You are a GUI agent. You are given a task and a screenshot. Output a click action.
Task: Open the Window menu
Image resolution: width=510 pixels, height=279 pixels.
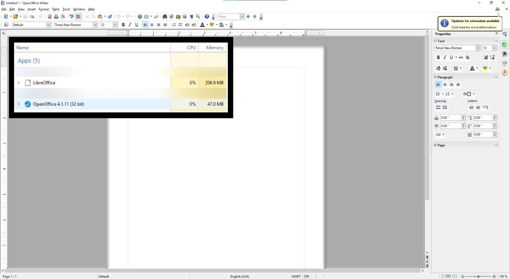[79, 9]
